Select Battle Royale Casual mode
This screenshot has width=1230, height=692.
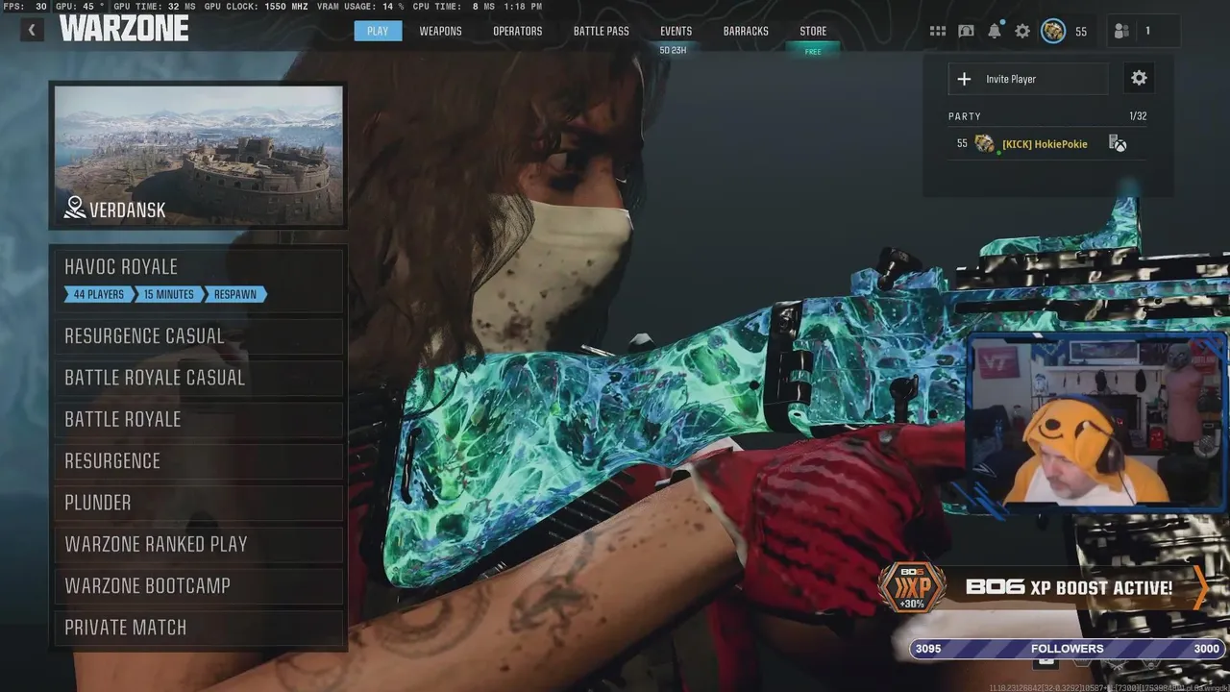coord(199,378)
